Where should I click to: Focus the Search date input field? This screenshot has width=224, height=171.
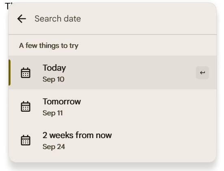123,19
